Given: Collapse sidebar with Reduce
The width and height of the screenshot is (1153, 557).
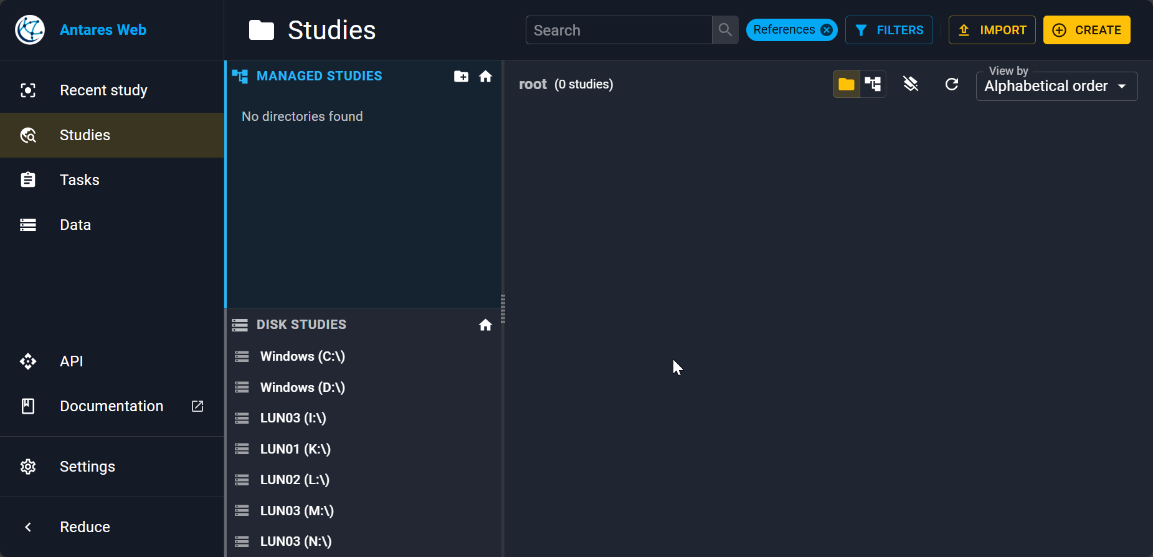Looking at the screenshot, I should coord(112,527).
